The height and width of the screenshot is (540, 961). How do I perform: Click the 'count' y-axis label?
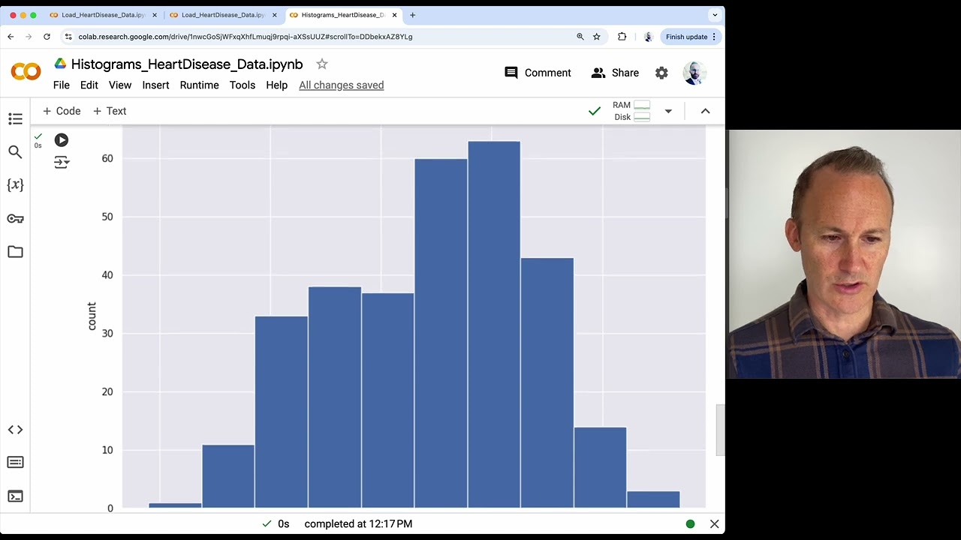click(92, 316)
